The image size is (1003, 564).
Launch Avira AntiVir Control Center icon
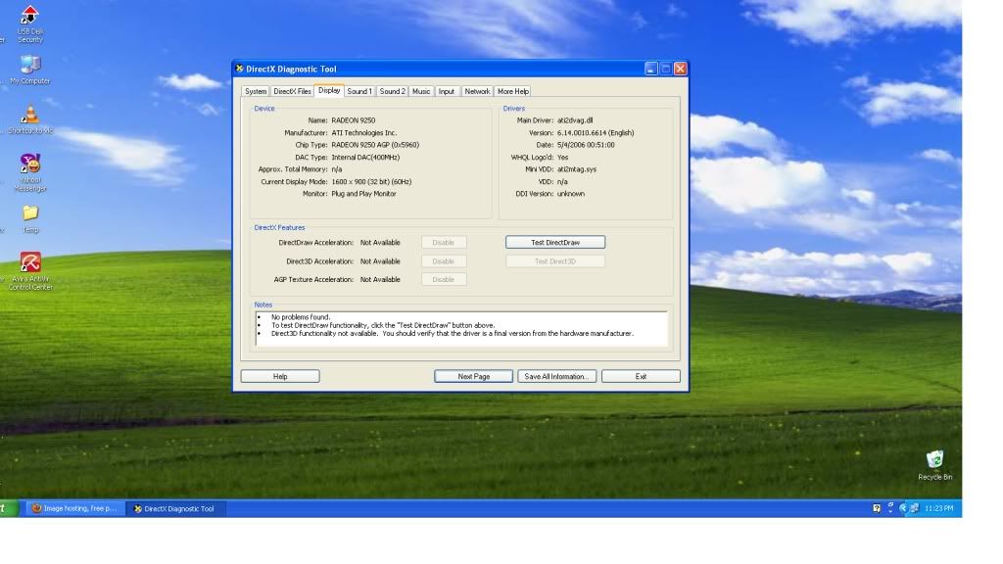(x=30, y=263)
